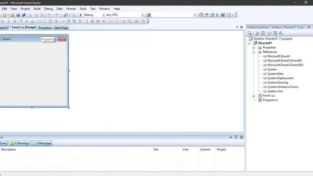Viewport: 313px width, 176px height.
Task: Expand the Properties folder in Solution Explorer
Action: point(253,47)
